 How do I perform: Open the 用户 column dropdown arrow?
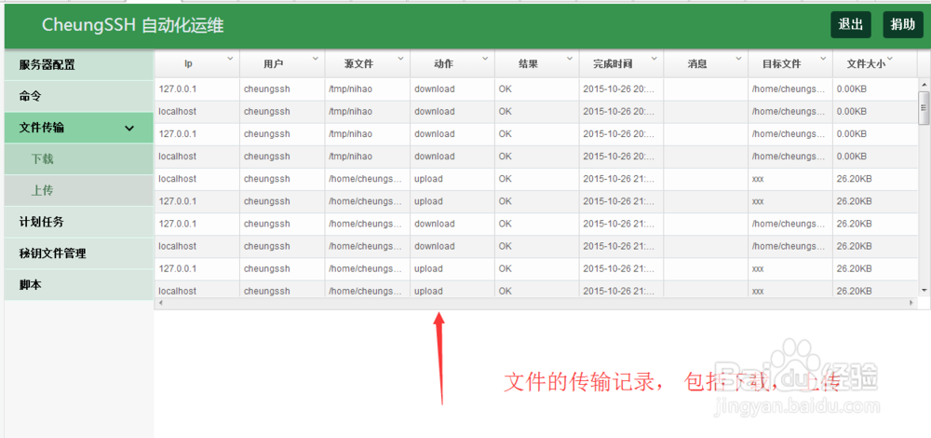316,58
